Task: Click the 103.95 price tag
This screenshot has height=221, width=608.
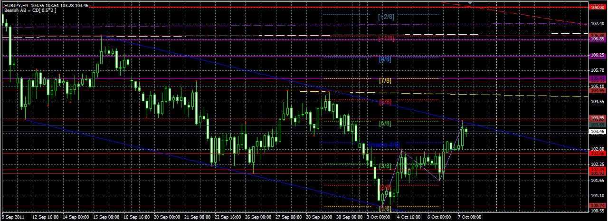Action: pyautogui.click(x=598, y=118)
